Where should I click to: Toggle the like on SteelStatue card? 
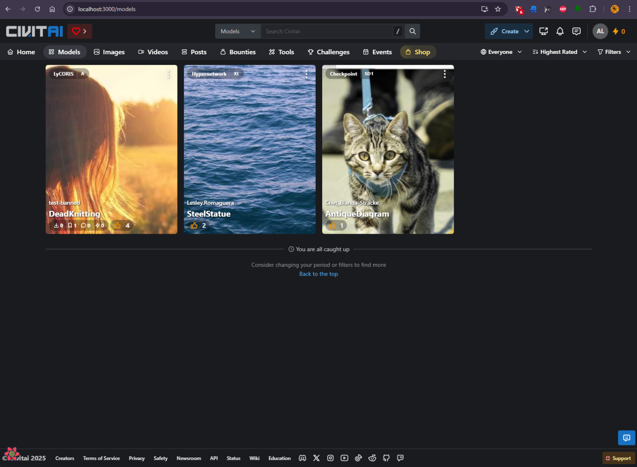pyautogui.click(x=194, y=225)
